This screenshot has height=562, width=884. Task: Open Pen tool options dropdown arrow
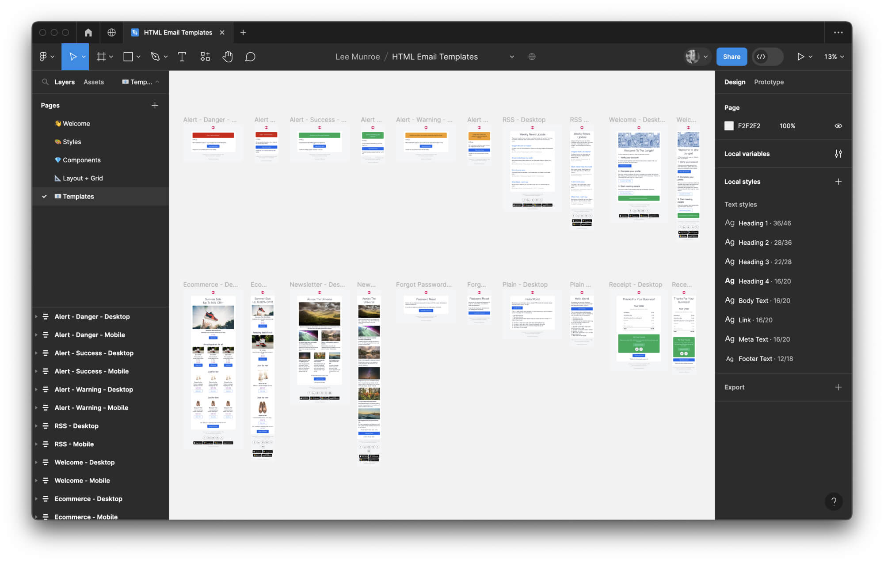point(166,57)
